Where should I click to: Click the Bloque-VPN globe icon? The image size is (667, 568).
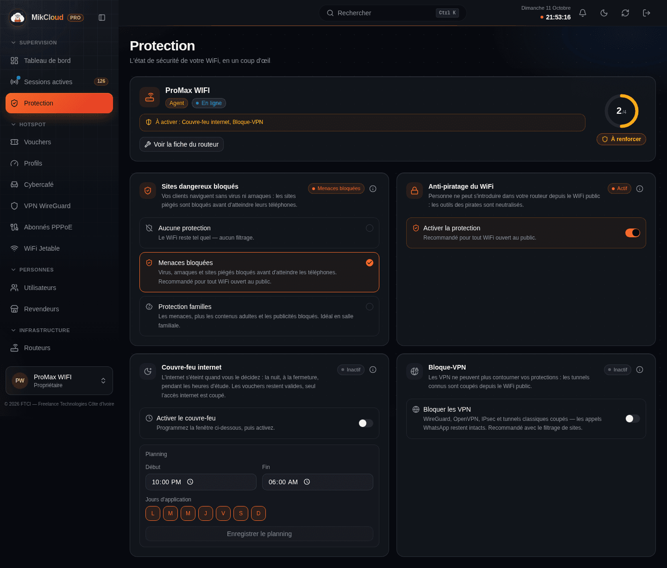tap(415, 371)
